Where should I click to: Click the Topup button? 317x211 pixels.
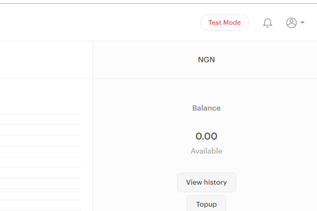pyautogui.click(x=206, y=203)
